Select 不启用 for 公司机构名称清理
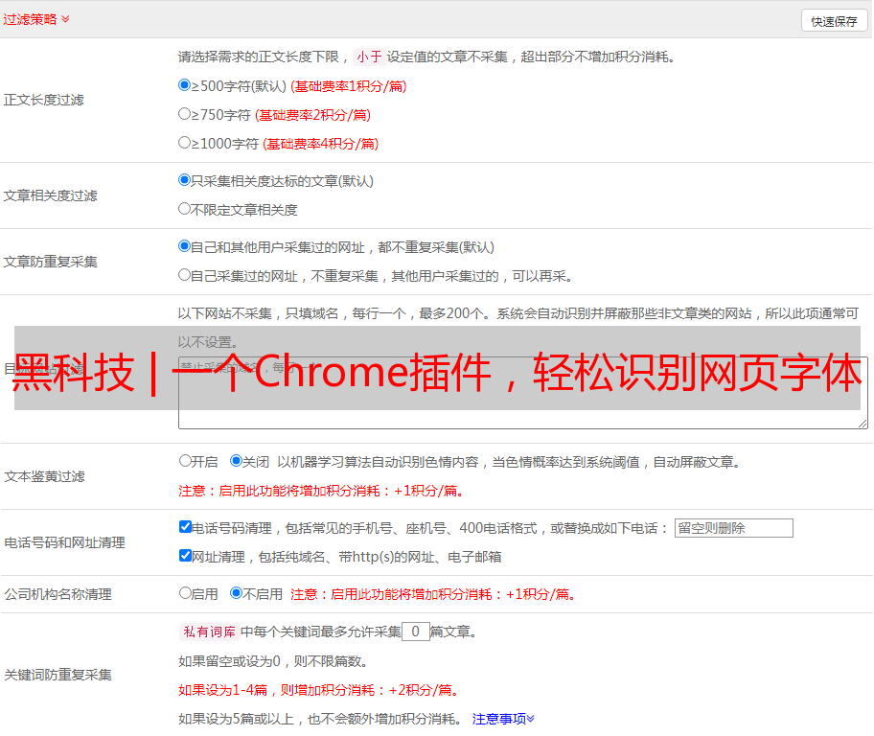Screen dimensions: 874x736 [236, 593]
